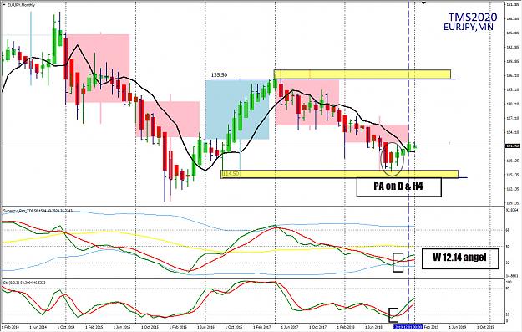The width and height of the screenshot is (522, 332).
Task: Select the upper yellow resistance zone rectangle
Action: click(x=362, y=74)
